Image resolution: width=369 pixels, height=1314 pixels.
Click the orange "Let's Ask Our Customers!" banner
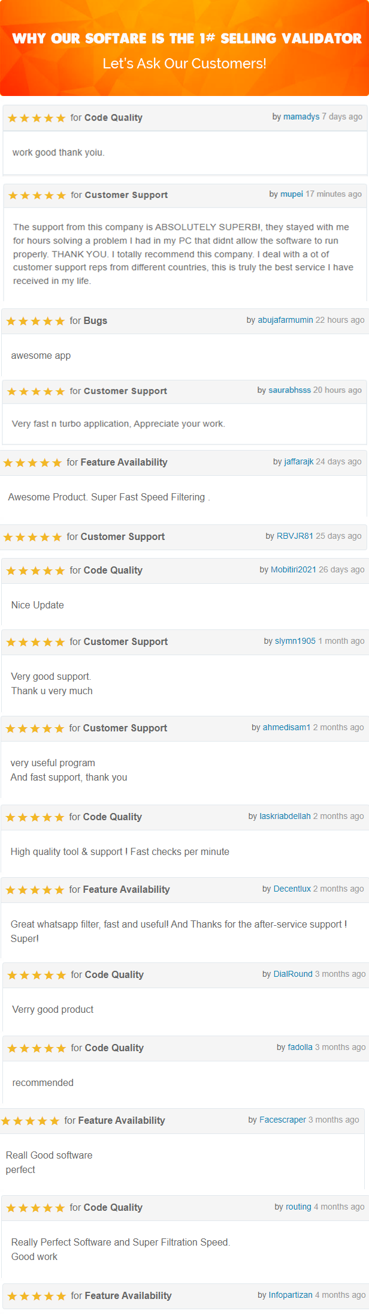184,63
